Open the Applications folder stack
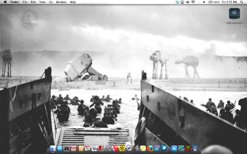This screenshot has height=154, width=247. pos(174,148)
